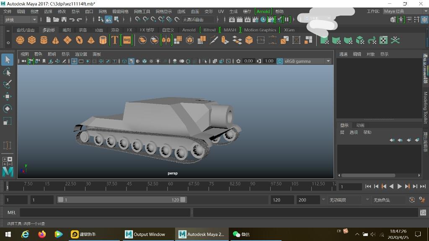Image resolution: width=429 pixels, height=241 pixels.
Task: Toggle the viewport grid display
Action: coord(74,61)
